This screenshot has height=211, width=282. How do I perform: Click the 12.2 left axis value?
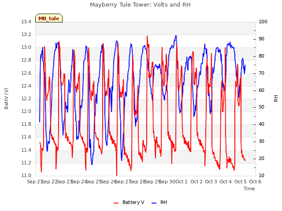click(26, 98)
